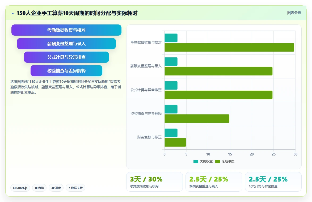Click the green bar for 校验抽查与差异解释
The height and width of the screenshot is (202, 312).
pyautogui.click(x=197, y=119)
